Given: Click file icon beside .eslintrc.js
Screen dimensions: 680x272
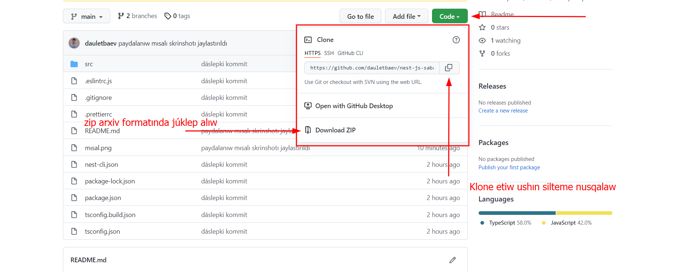Looking at the screenshot, I should tap(74, 81).
